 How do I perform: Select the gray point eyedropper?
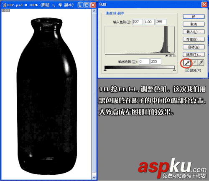point(194,63)
